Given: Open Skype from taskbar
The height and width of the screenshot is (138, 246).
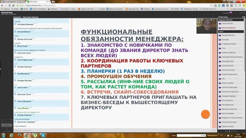Looking at the screenshot, I should point(43,135).
